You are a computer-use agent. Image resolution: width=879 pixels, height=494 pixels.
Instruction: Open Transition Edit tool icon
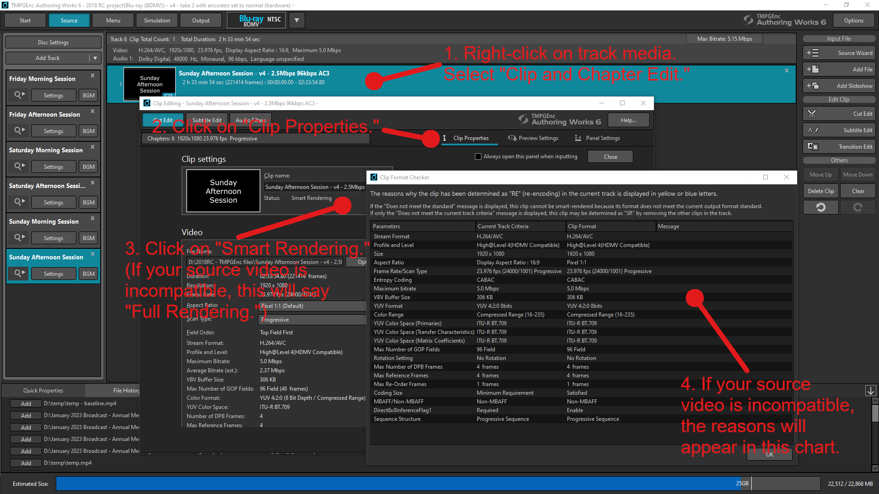coord(813,146)
